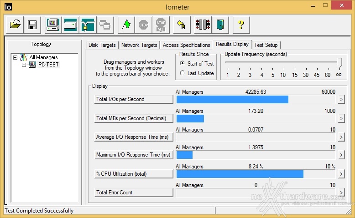Open detail arrow for % CPU Utilization

[341, 174]
